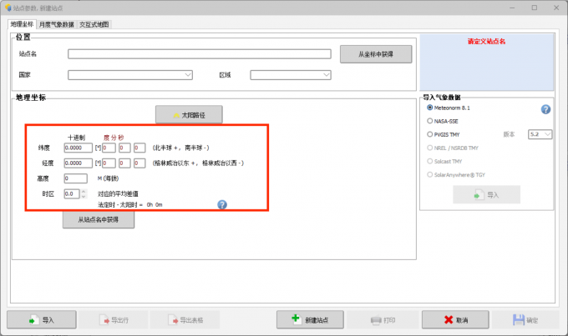
Task: Click the longitude seconds field
Action: pyautogui.click(x=139, y=163)
